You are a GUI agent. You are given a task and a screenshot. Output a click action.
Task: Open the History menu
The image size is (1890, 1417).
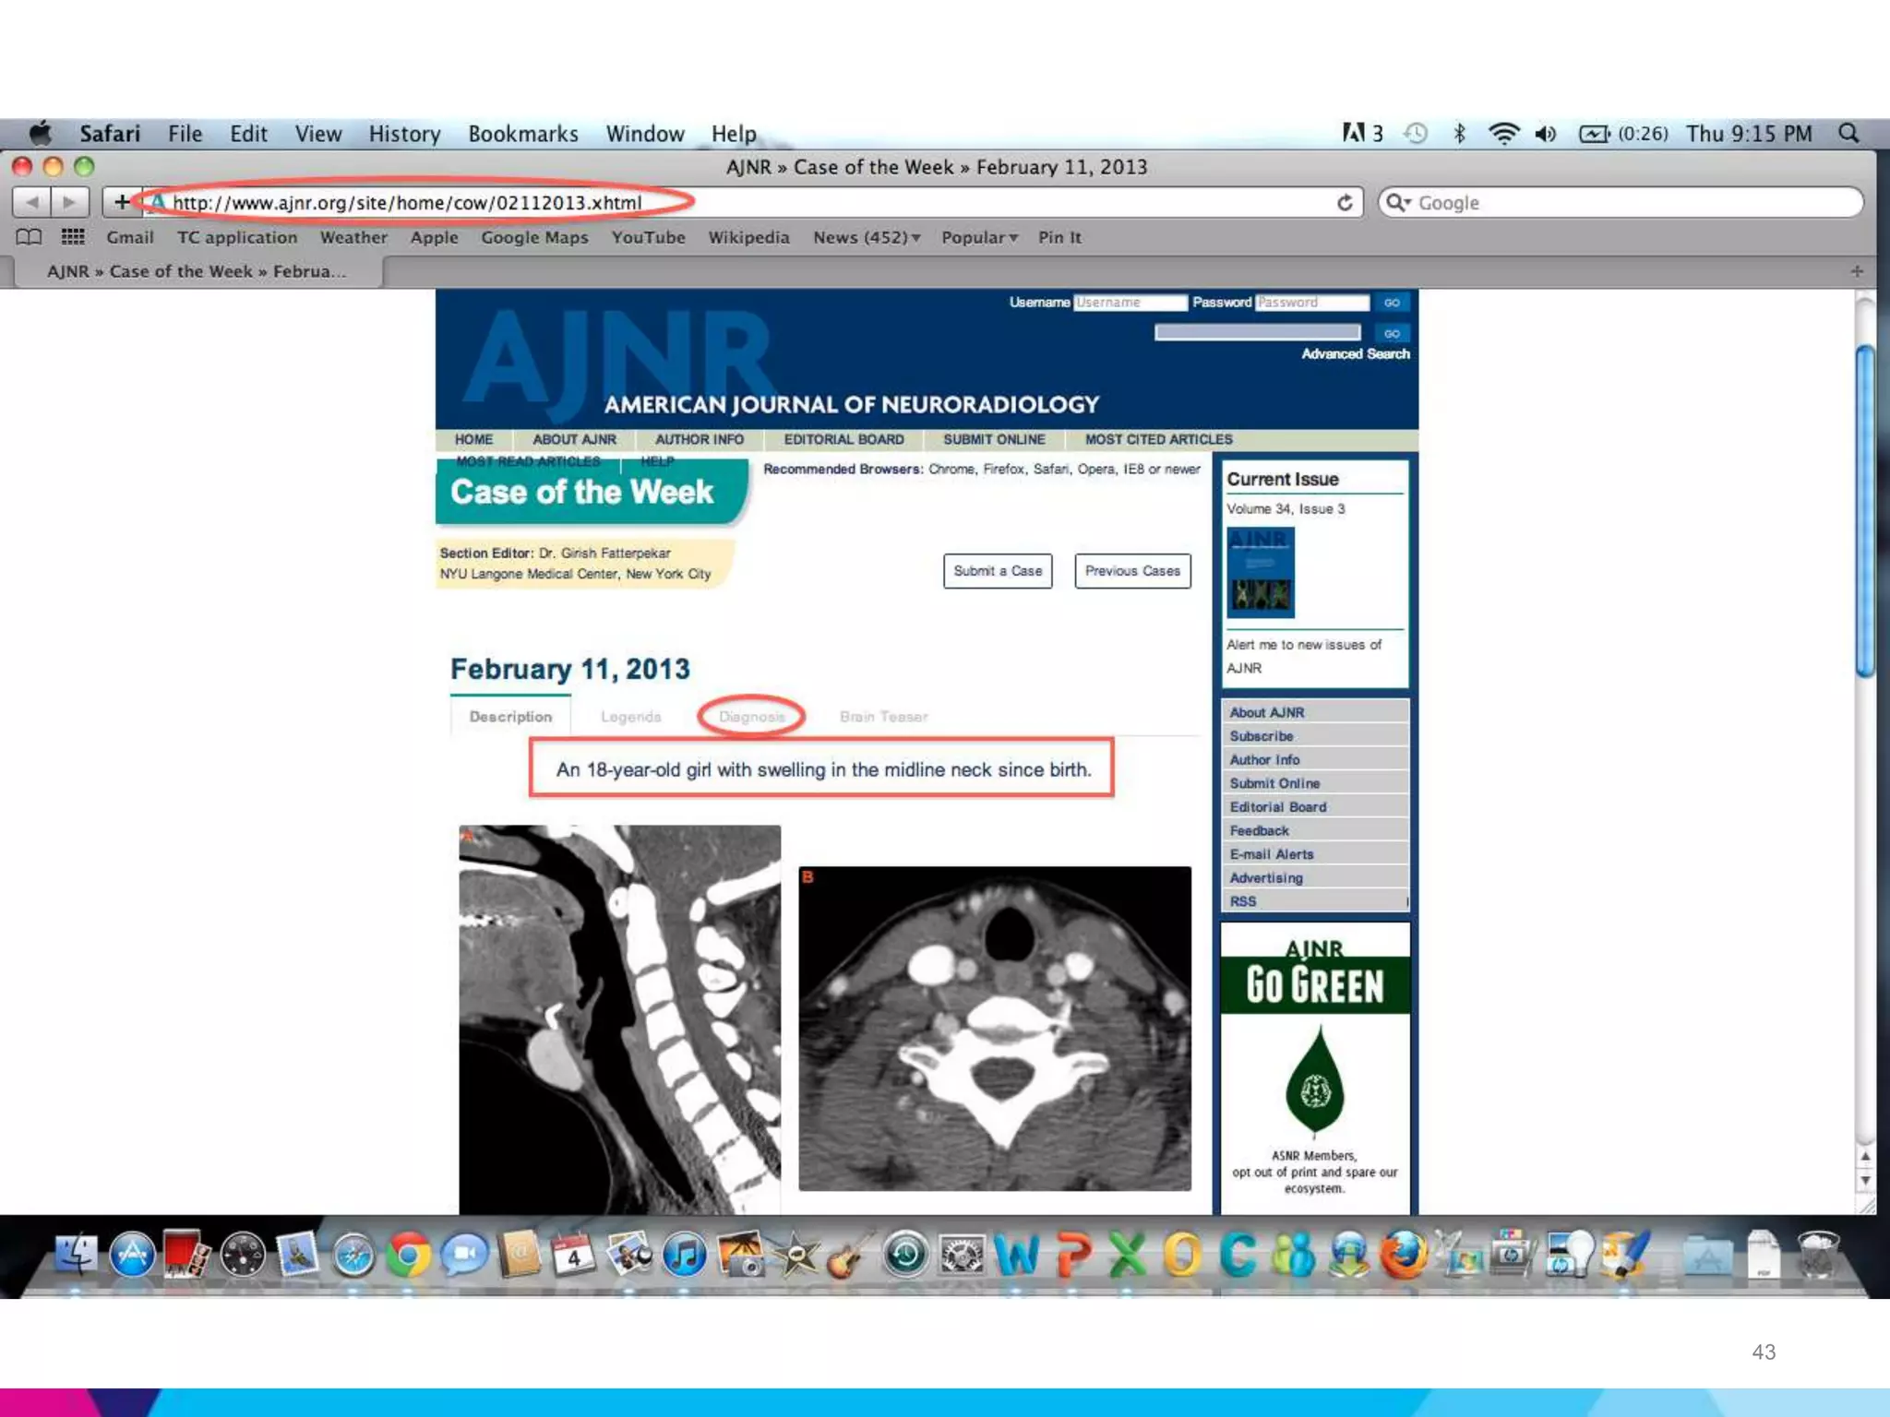[x=404, y=134]
